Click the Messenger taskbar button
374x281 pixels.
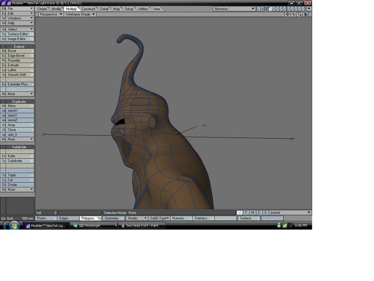click(94, 226)
